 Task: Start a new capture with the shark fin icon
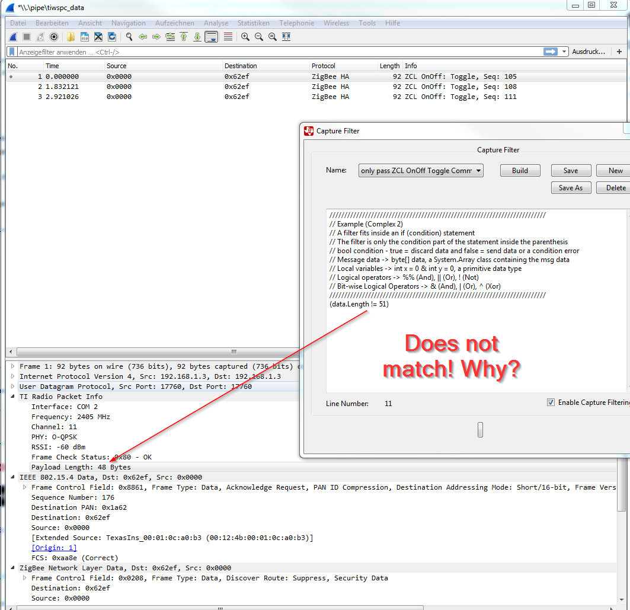click(12, 36)
